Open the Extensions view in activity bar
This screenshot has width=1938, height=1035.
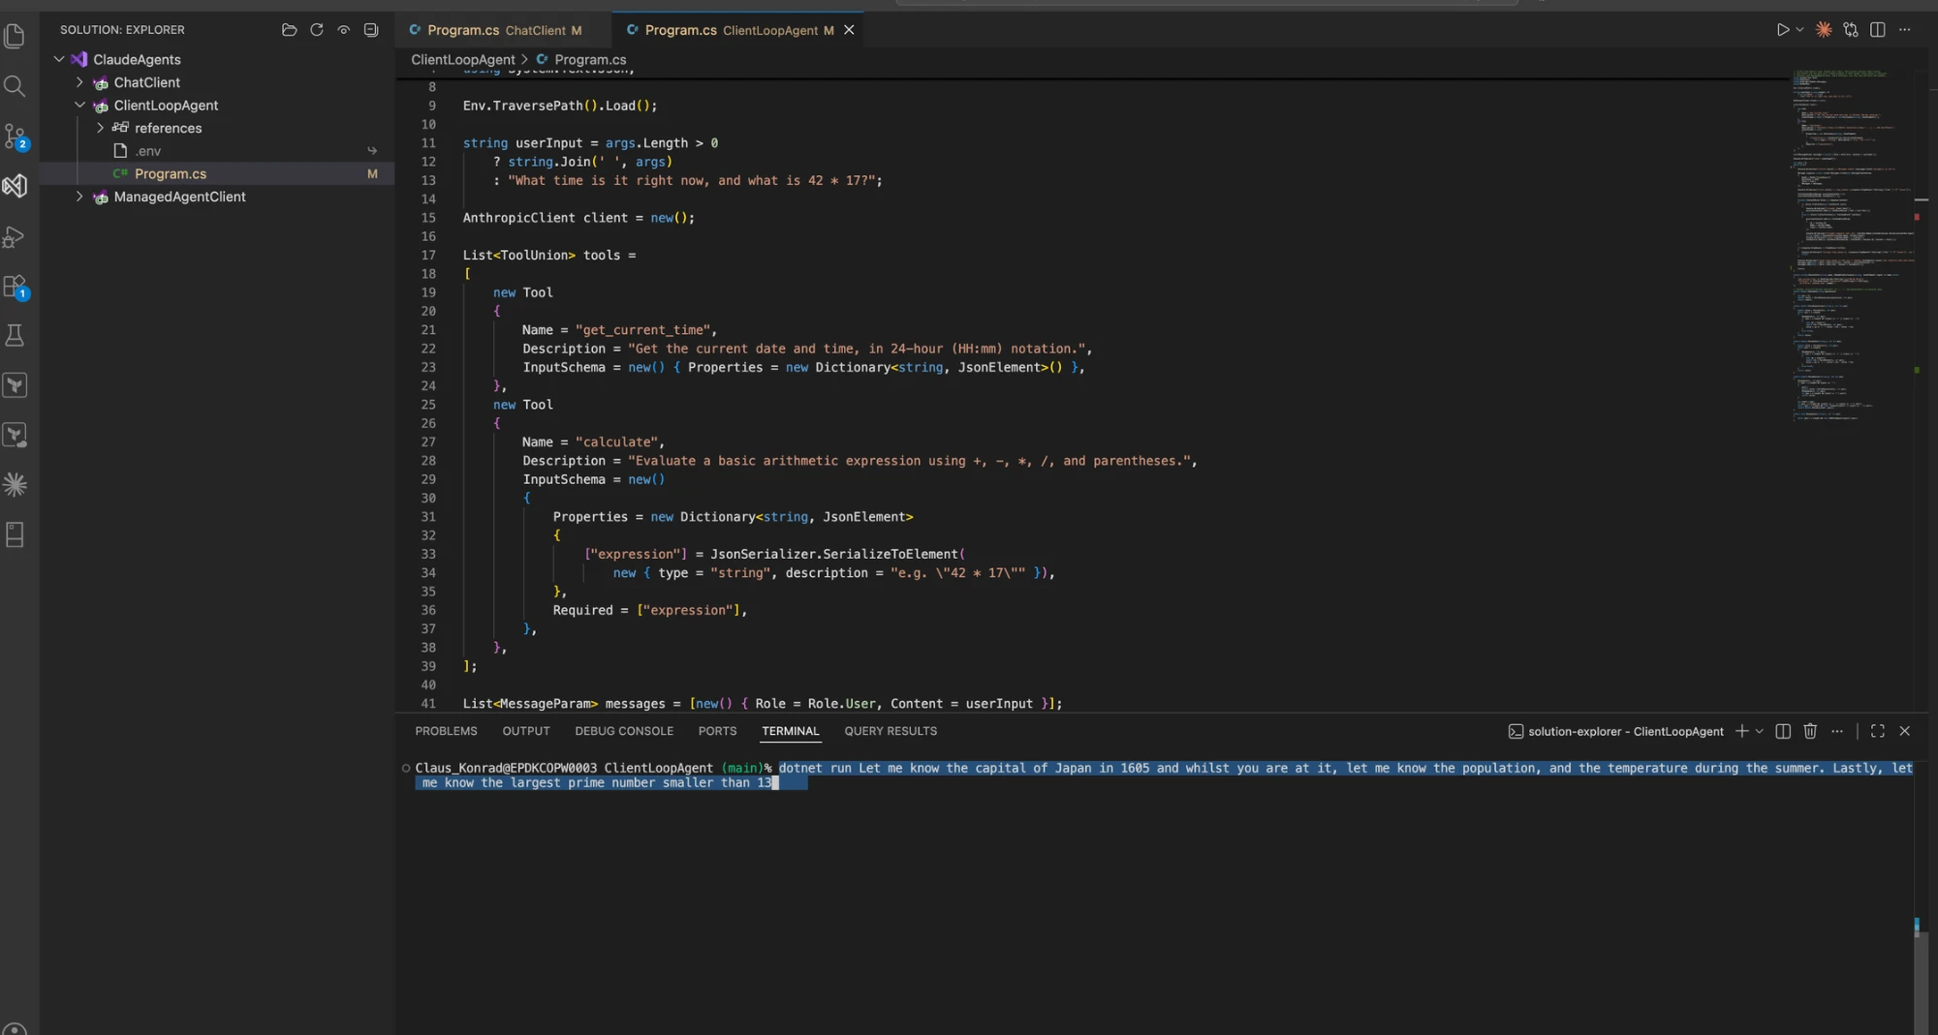[16, 287]
